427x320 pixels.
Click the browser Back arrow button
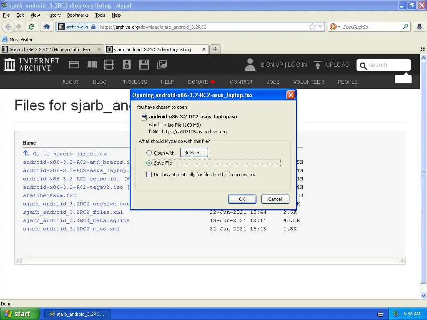click(8, 27)
